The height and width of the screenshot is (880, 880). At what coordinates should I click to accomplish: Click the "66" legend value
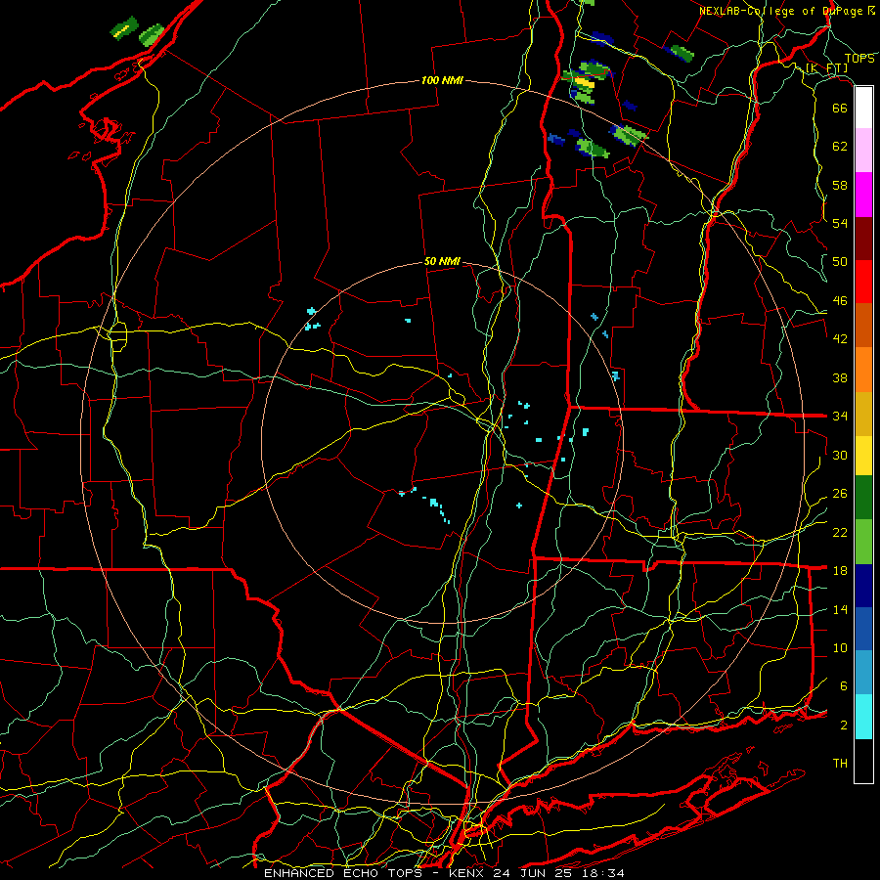(840, 108)
